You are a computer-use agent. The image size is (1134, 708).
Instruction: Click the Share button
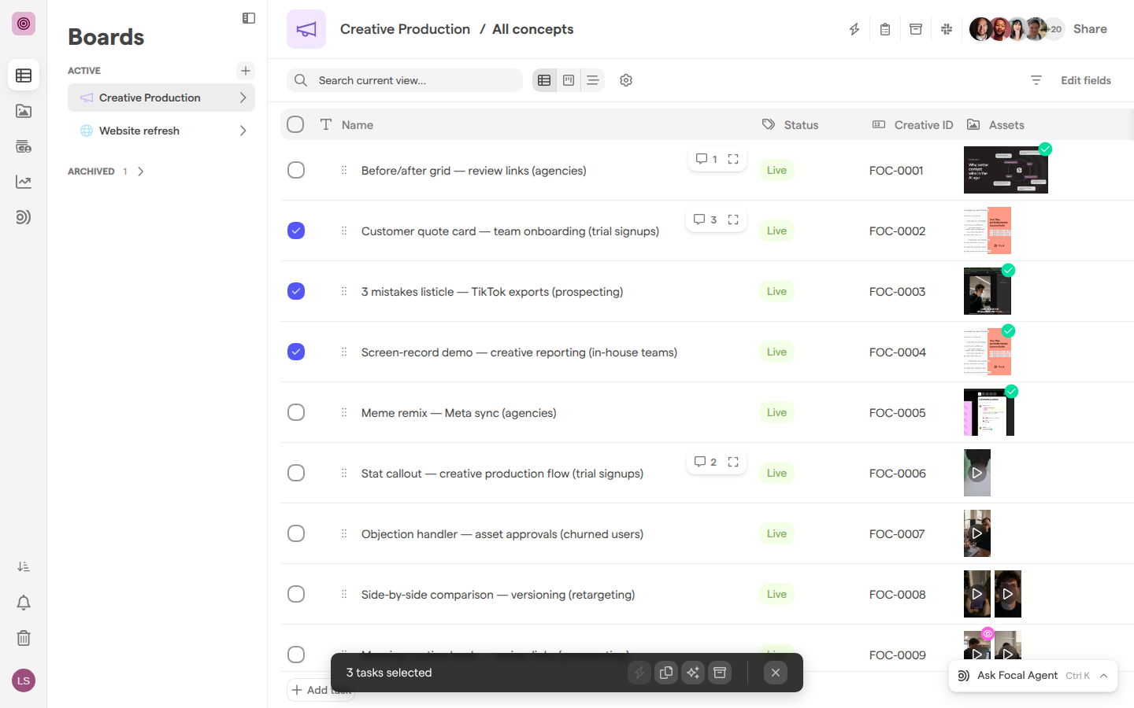pos(1090,29)
